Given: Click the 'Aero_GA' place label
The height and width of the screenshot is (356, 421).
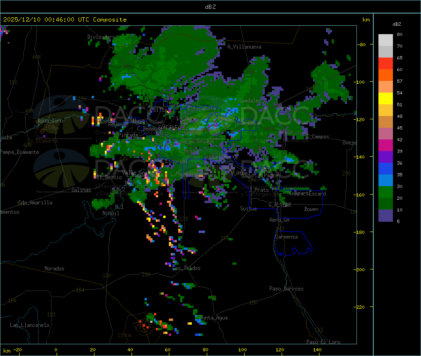Looking at the screenshot, I should click(279, 220).
